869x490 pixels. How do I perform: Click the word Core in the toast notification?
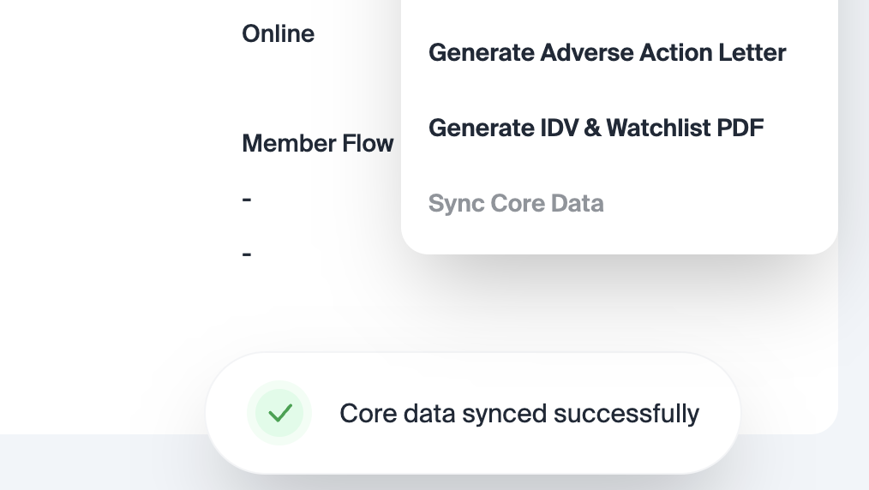coord(366,414)
